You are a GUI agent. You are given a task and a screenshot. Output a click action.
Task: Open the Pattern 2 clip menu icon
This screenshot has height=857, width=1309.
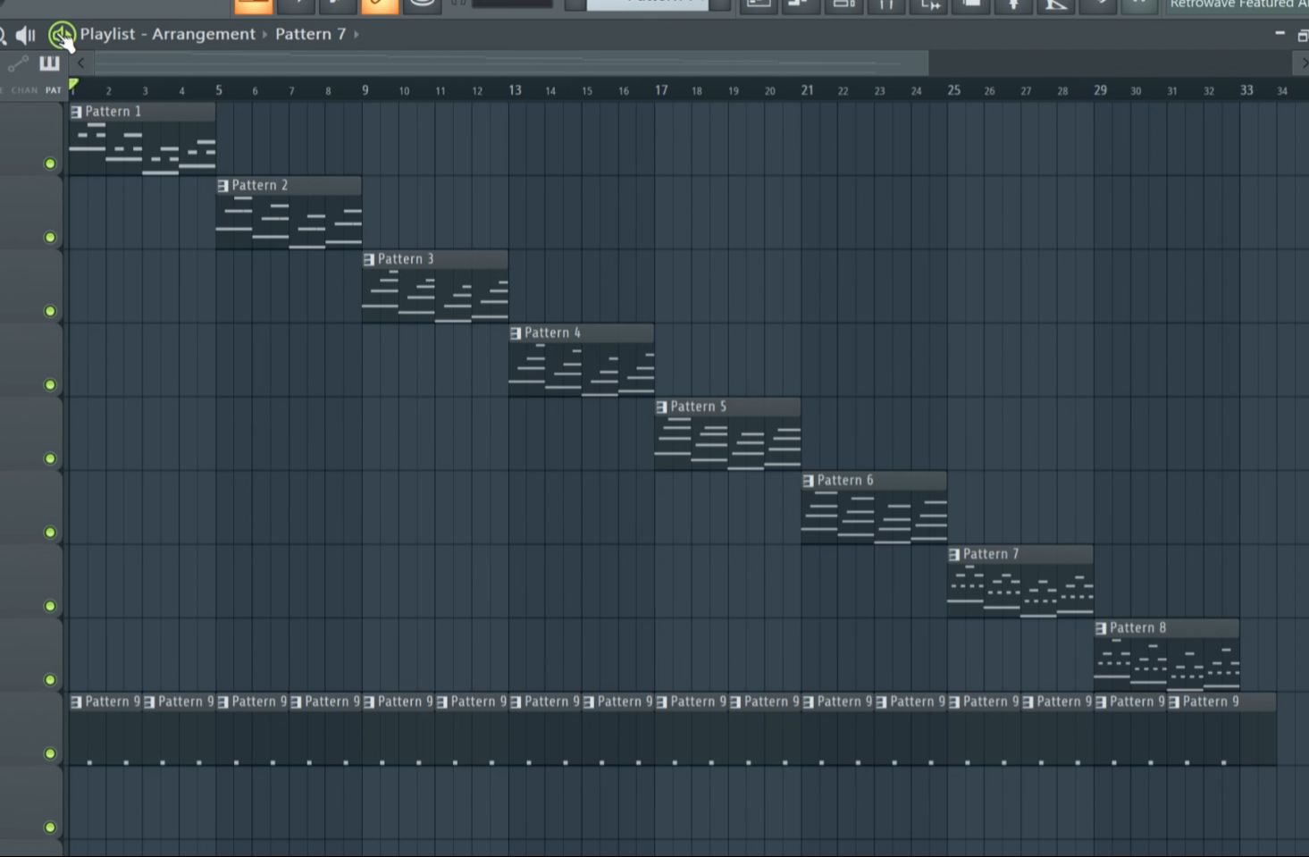[x=223, y=186]
